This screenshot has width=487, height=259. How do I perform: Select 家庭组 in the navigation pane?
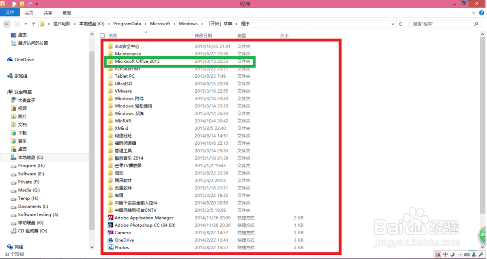click(18, 76)
